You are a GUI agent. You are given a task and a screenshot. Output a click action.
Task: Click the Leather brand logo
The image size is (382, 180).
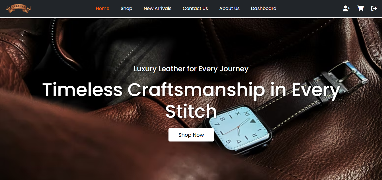[19, 9]
